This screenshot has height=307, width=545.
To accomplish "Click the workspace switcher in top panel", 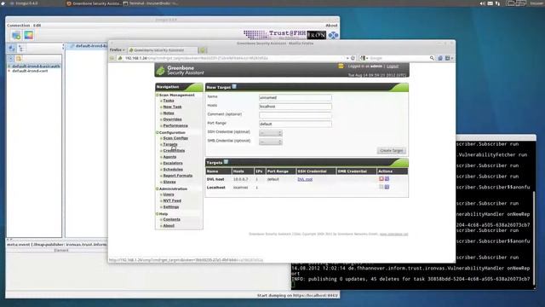I will tap(516, 3).
